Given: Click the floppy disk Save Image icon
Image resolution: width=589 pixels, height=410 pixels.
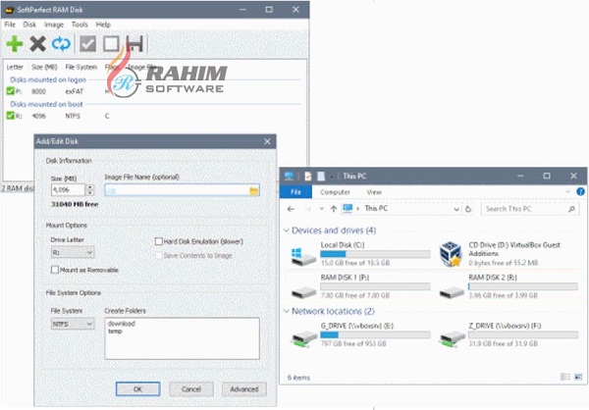Looking at the screenshot, I should [134, 44].
